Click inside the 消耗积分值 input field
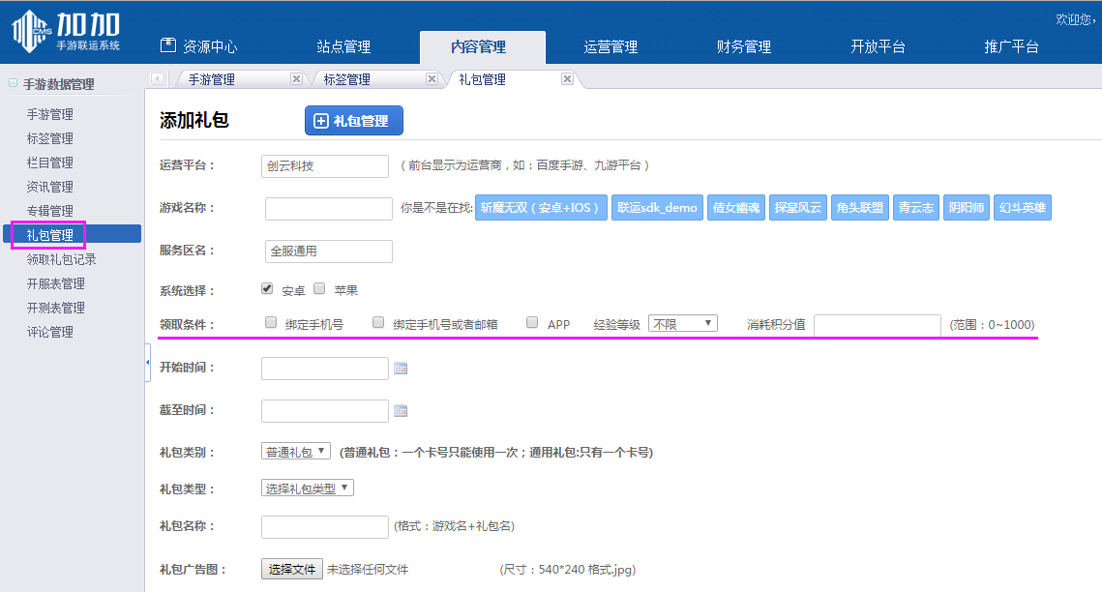The width and height of the screenshot is (1102, 592). tap(876, 325)
